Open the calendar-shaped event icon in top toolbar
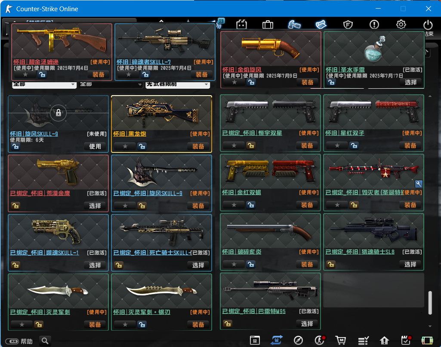441x347 pixels. pyautogui.click(x=241, y=25)
